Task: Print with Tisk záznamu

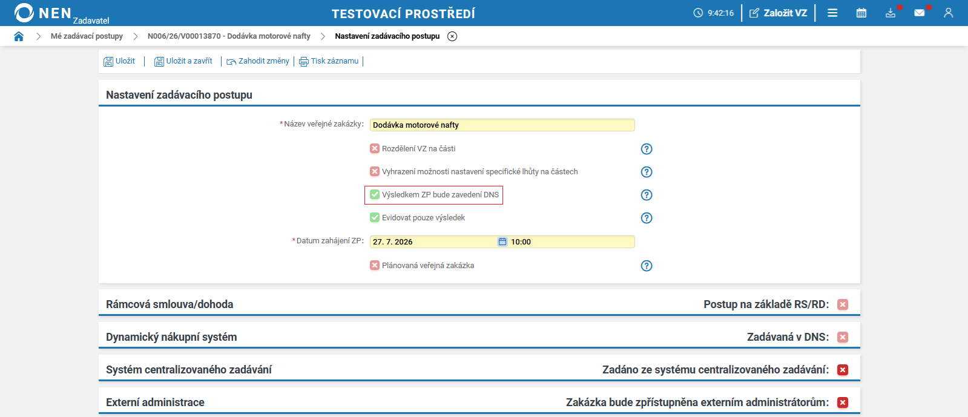Action: click(x=329, y=61)
